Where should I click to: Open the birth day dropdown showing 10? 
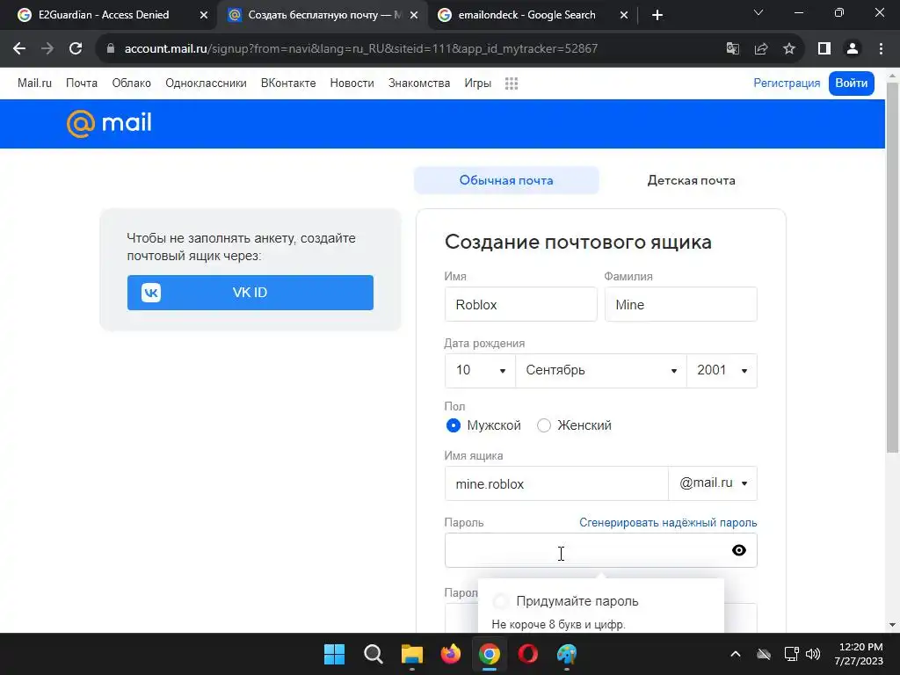480,371
